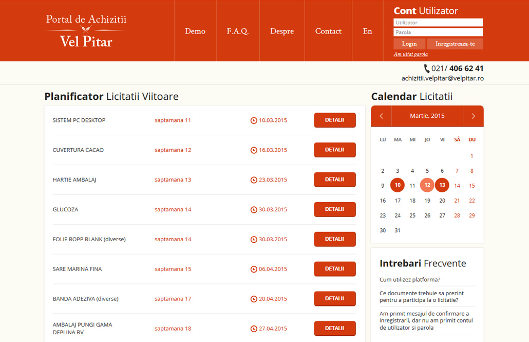Click the Calendar Licitatii heading
The width and height of the screenshot is (529, 342).
tap(411, 97)
